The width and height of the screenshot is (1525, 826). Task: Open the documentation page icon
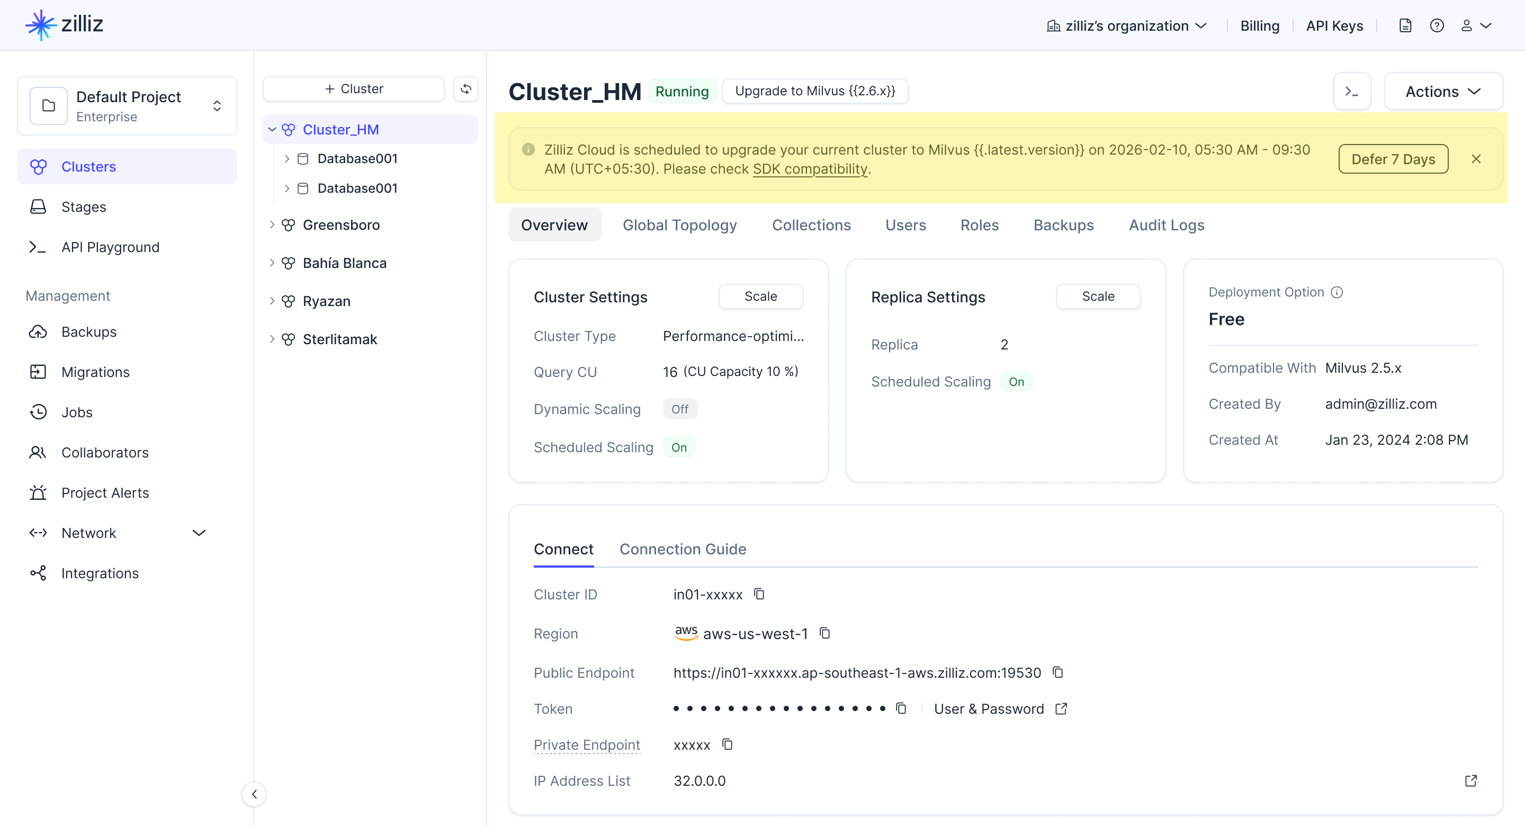point(1405,25)
